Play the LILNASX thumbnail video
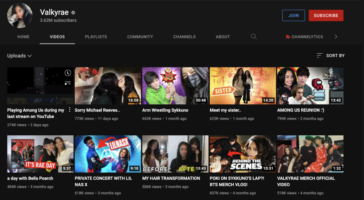 point(108,154)
